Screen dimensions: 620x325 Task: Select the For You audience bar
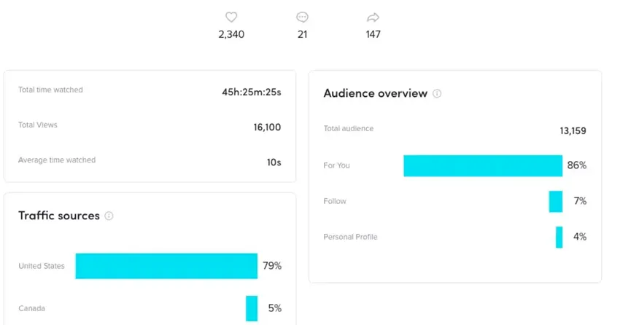483,165
